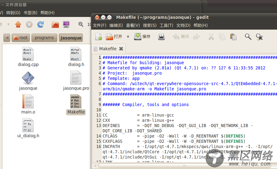This screenshot has width=277, height=169.
Task: Undo with the 撤消 button
Action: click(x=181, y=37)
